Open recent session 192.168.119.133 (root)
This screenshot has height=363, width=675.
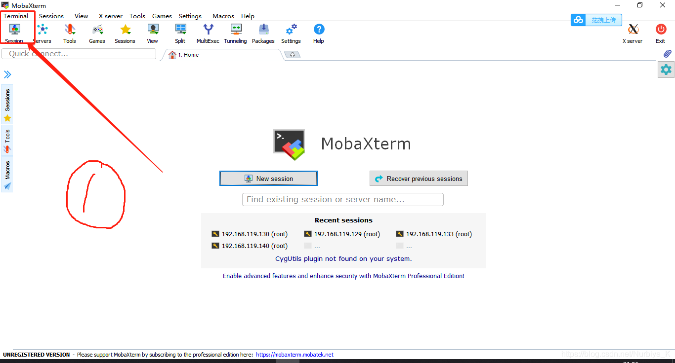click(434, 234)
